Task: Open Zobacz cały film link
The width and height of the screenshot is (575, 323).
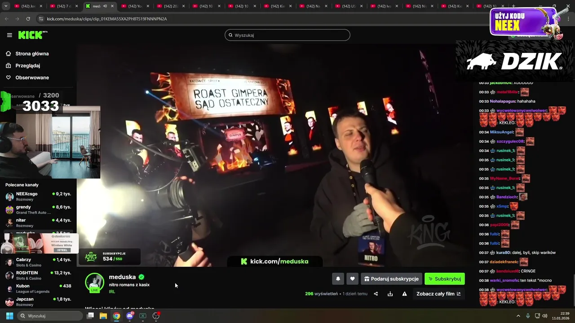Action: click(438, 294)
